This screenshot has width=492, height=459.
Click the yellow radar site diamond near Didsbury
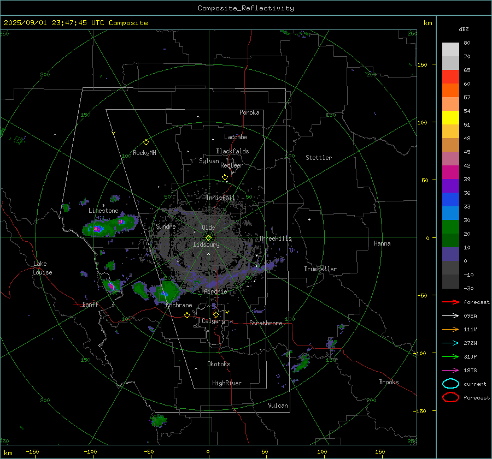(208, 238)
